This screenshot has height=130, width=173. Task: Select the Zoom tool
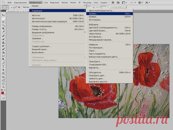3,87
